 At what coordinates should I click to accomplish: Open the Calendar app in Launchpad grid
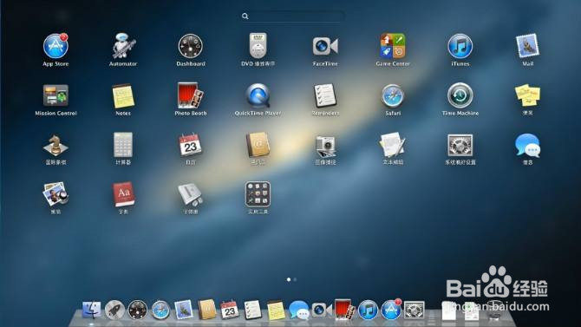coord(191,145)
